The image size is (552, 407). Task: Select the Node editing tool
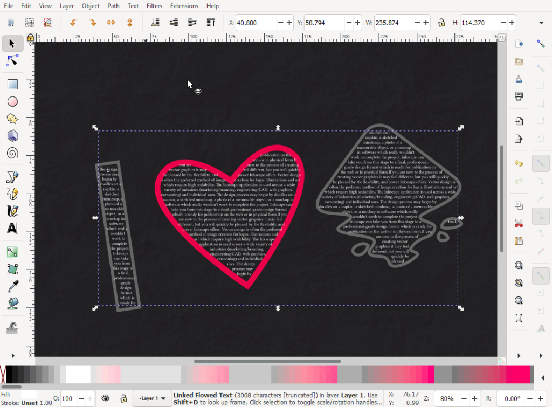click(12, 61)
